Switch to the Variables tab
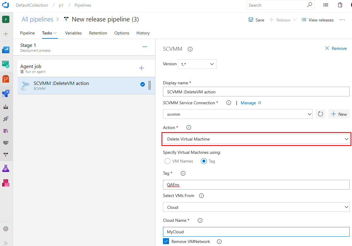 (73, 33)
